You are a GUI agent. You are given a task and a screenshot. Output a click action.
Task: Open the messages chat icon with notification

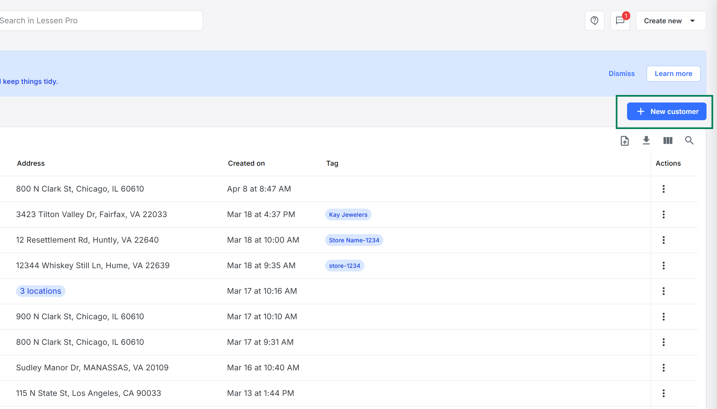pyautogui.click(x=620, y=21)
